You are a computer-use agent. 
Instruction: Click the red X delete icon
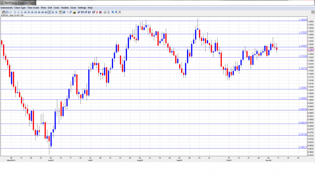[x=97, y=12]
